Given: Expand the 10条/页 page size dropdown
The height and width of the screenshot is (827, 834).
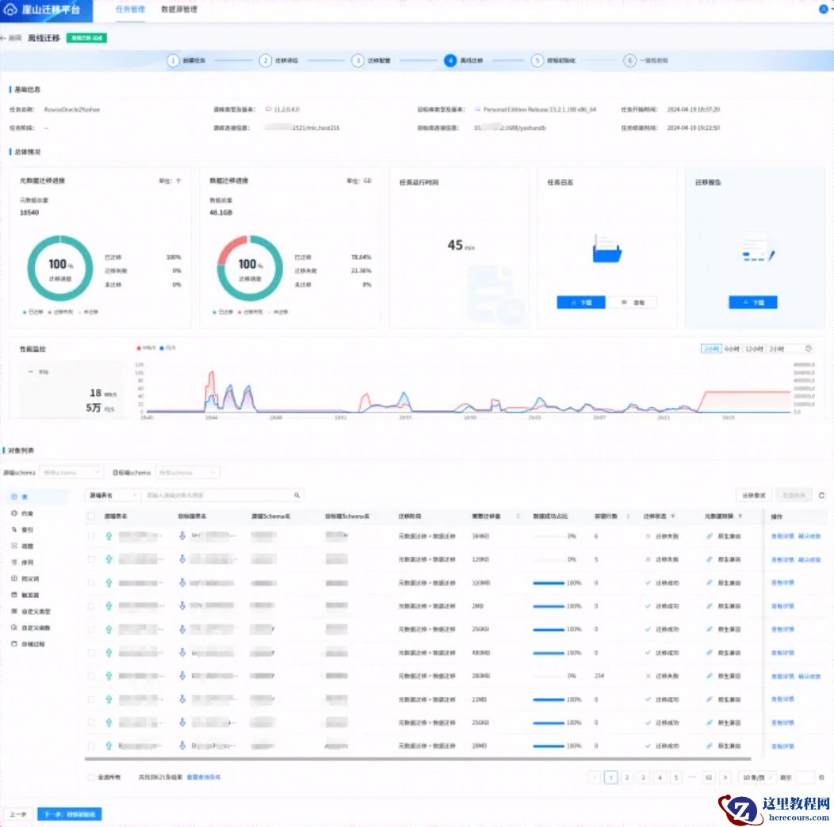Looking at the screenshot, I should 757,777.
